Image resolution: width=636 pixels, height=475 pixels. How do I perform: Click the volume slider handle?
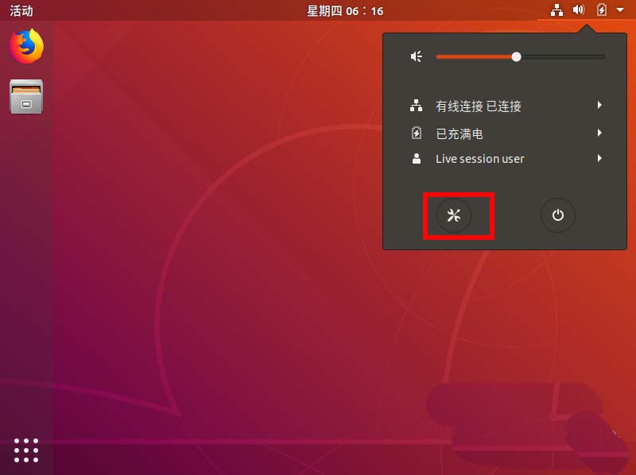(516, 56)
